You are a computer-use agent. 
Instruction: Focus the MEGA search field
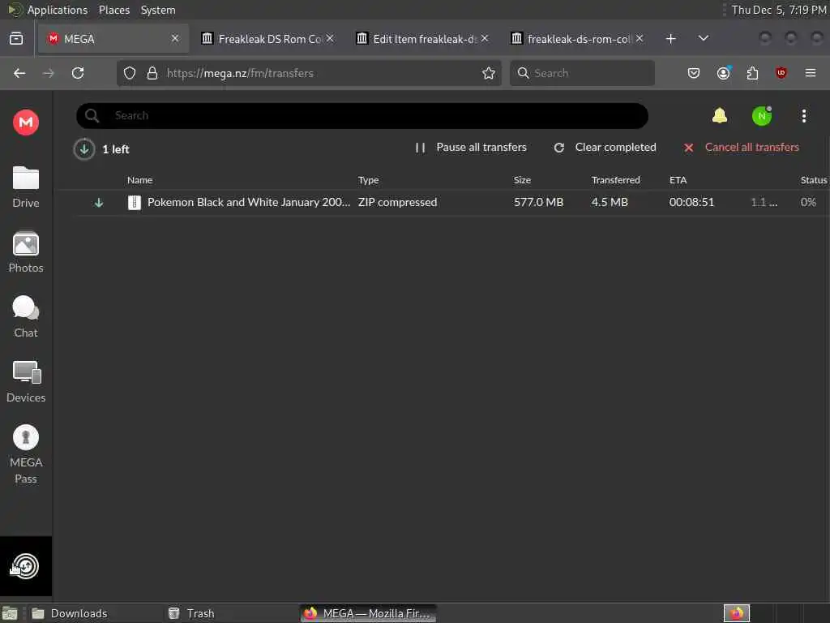pyautogui.click(x=362, y=115)
